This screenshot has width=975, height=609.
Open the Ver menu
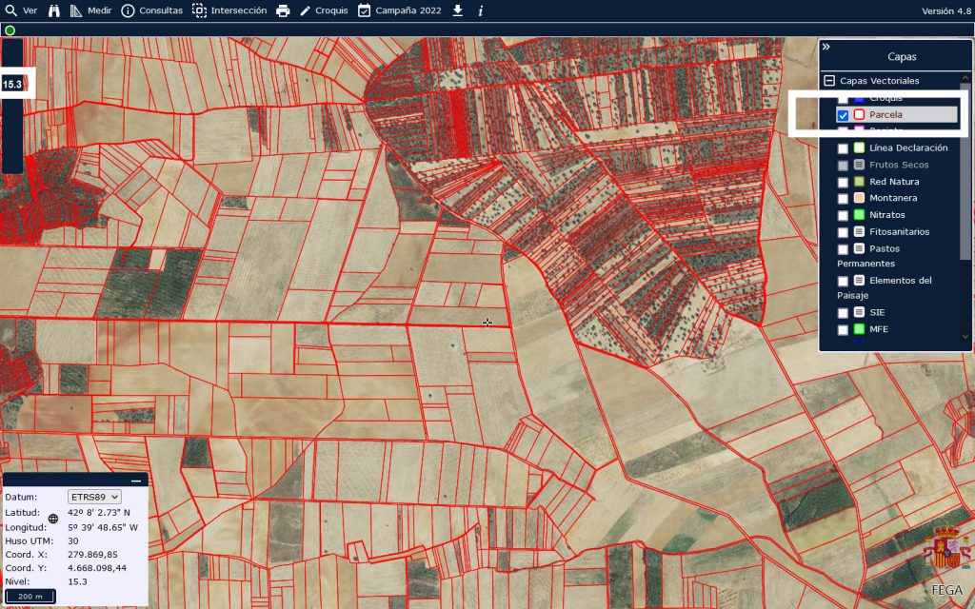pos(21,10)
